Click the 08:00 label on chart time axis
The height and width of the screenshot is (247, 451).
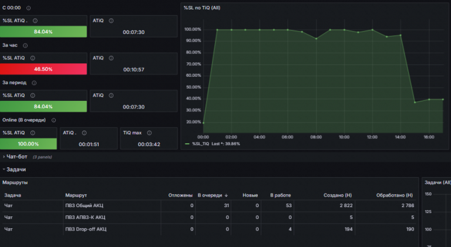[x=316, y=137]
